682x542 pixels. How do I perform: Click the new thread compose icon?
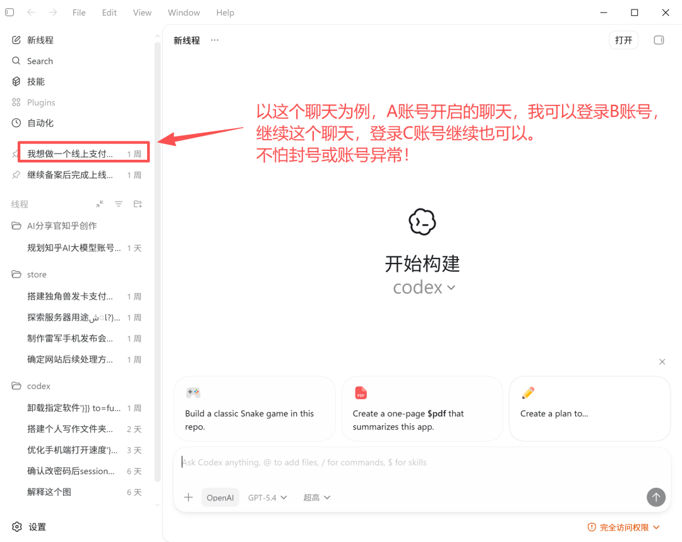tap(17, 40)
